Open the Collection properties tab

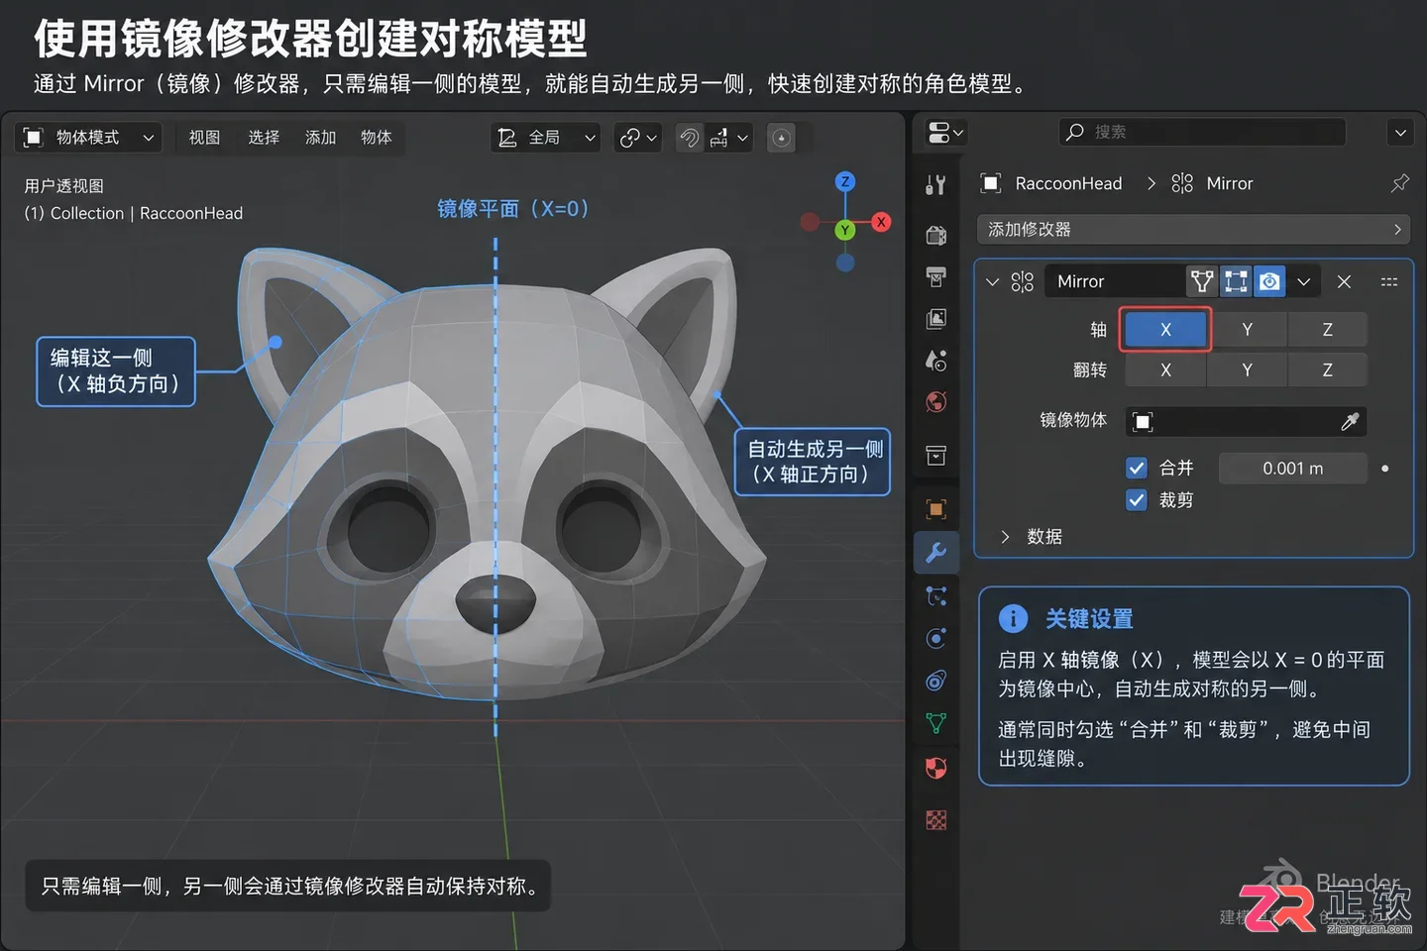tap(935, 456)
